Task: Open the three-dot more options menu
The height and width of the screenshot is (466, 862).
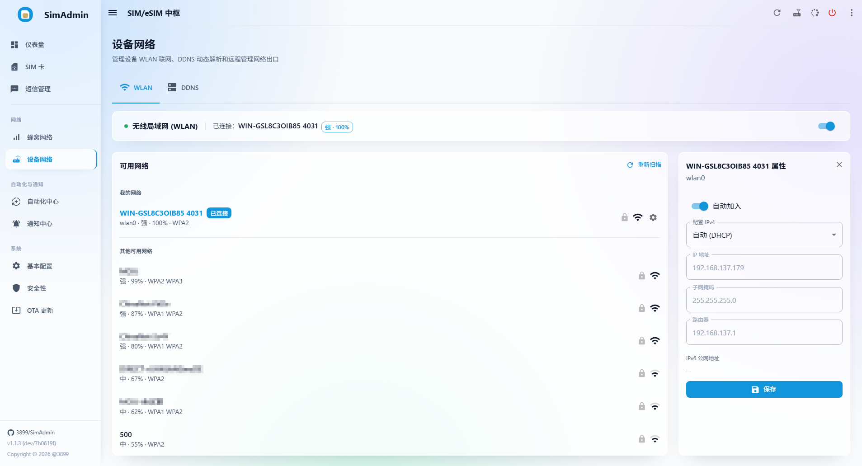Action: click(851, 13)
